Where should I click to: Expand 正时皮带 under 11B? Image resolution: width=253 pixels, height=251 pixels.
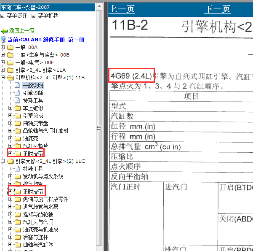point(10,153)
